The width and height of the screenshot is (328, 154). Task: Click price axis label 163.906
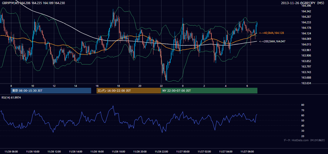[x=306, y=55]
